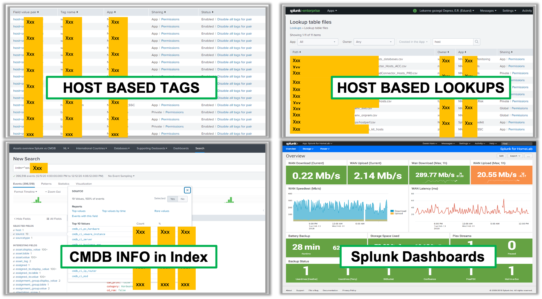Open the App filter dropdown showing All
542x299 pixels.
318,42
